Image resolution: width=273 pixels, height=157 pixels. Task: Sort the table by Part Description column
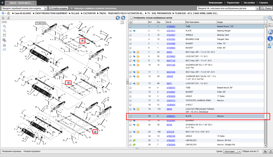pyautogui.click(x=201, y=22)
